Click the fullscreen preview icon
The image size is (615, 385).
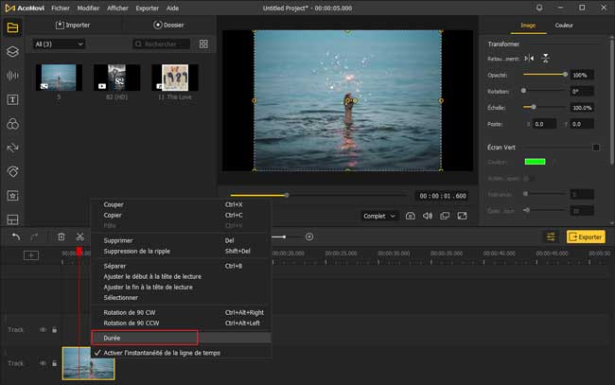click(462, 216)
